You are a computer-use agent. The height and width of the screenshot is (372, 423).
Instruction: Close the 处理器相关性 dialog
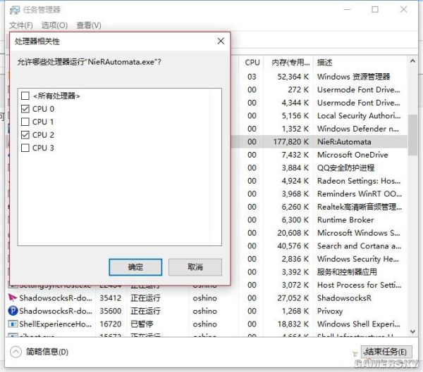(221, 41)
